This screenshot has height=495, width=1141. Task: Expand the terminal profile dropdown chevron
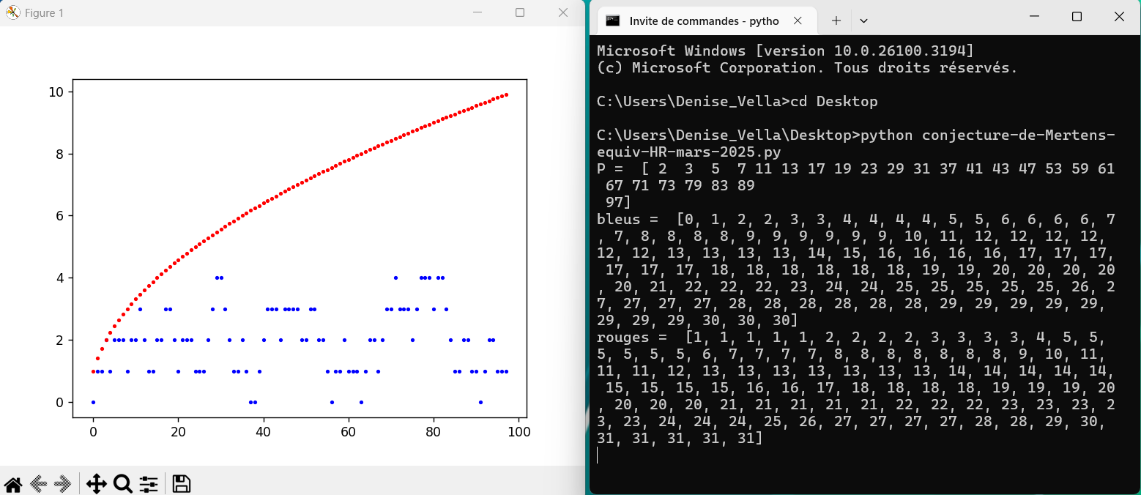[x=863, y=21]
